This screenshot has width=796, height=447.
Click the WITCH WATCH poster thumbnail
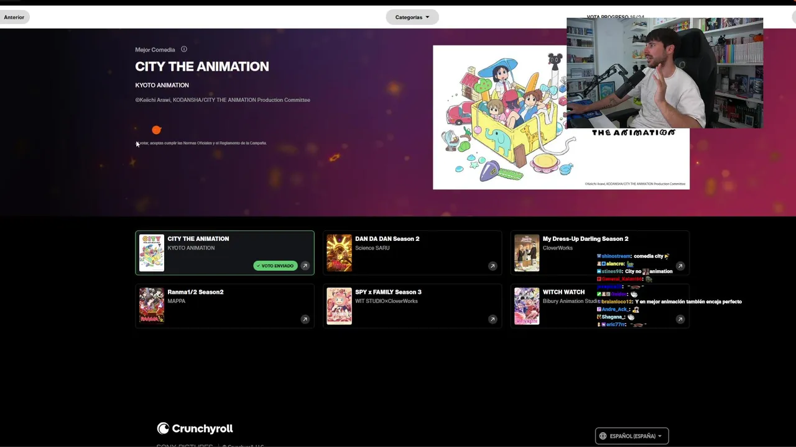click(527, 305)
